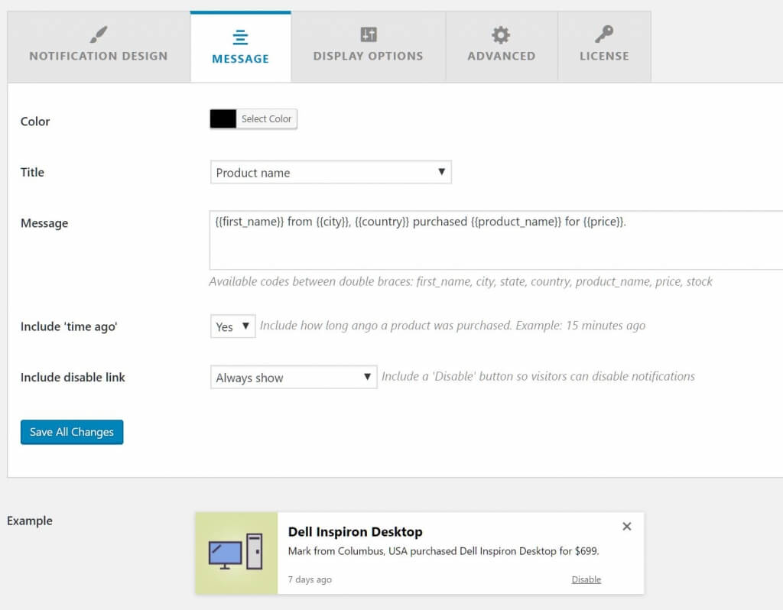Click the License key icon

click(x=604, y=34)
